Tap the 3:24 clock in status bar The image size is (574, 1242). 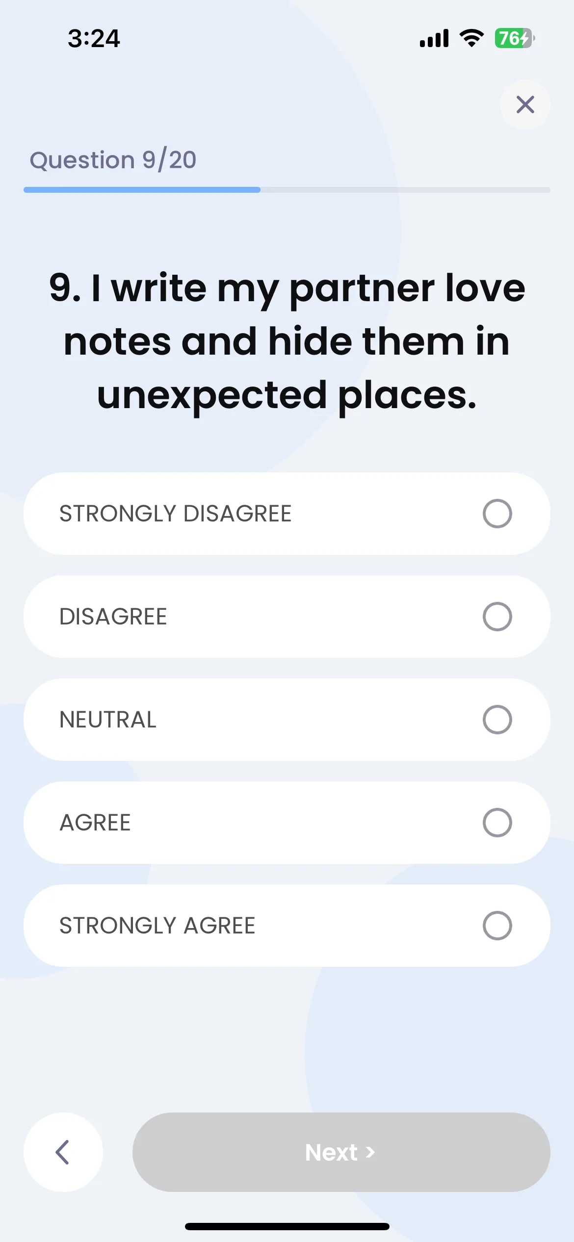94,38
